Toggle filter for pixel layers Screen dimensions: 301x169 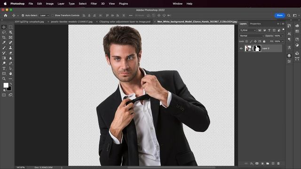click(x=260, y=30)
